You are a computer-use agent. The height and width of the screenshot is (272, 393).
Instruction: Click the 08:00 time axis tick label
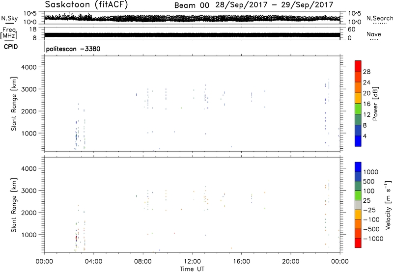143,262
